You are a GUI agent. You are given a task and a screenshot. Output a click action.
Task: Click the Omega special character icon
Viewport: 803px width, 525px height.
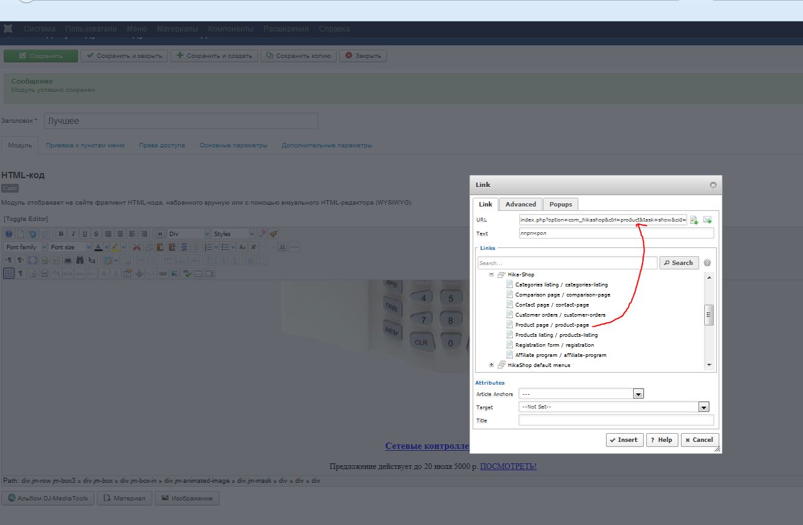click(x=282, y=247)
